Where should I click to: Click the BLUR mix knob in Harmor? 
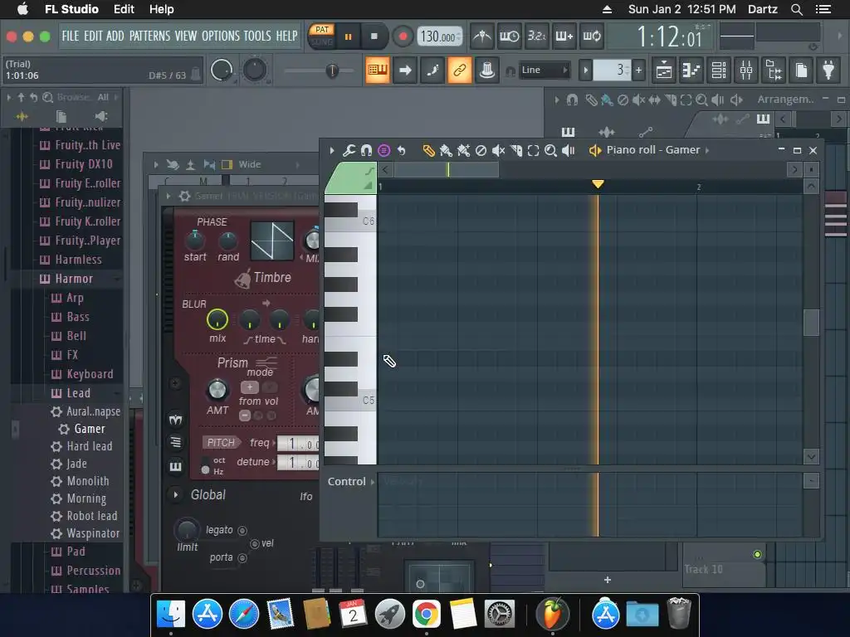(x=217, y=319)
